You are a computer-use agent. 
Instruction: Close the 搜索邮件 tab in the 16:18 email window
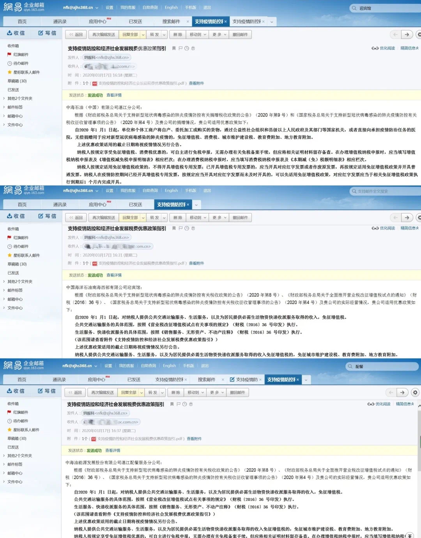click(x=188, y=21)
